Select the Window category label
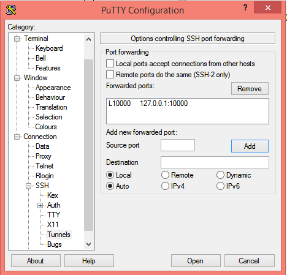Screen dimensions: 287x275 click(x=36, y=78)
